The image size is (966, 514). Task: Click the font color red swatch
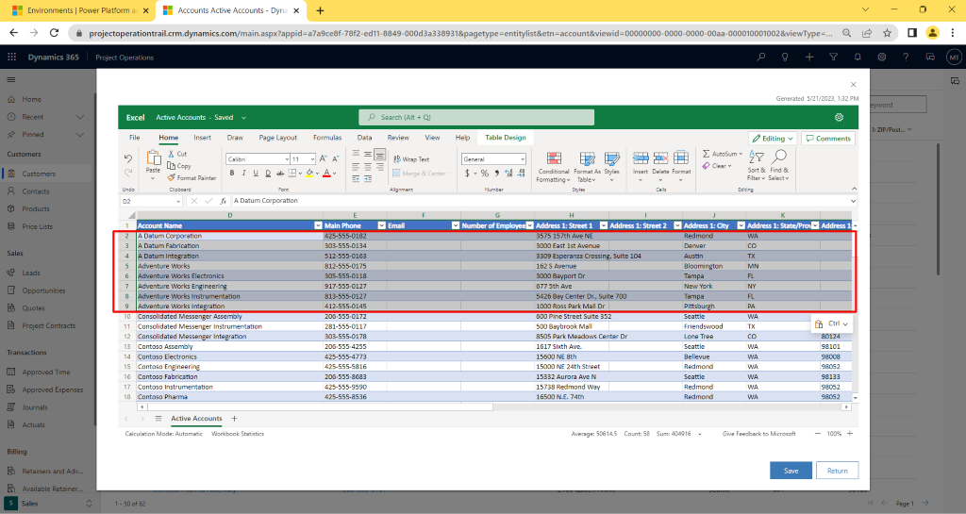pos(326,174)
